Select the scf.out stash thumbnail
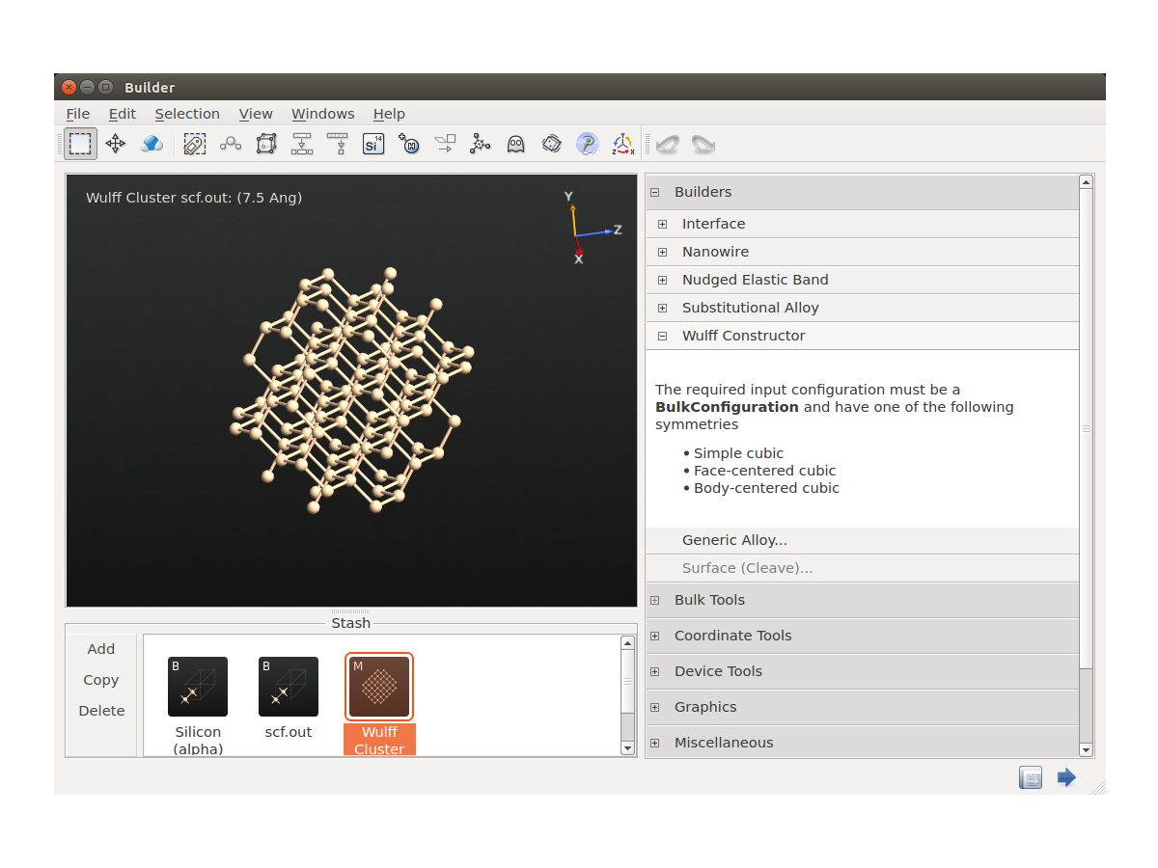 [x=289, y=687]
